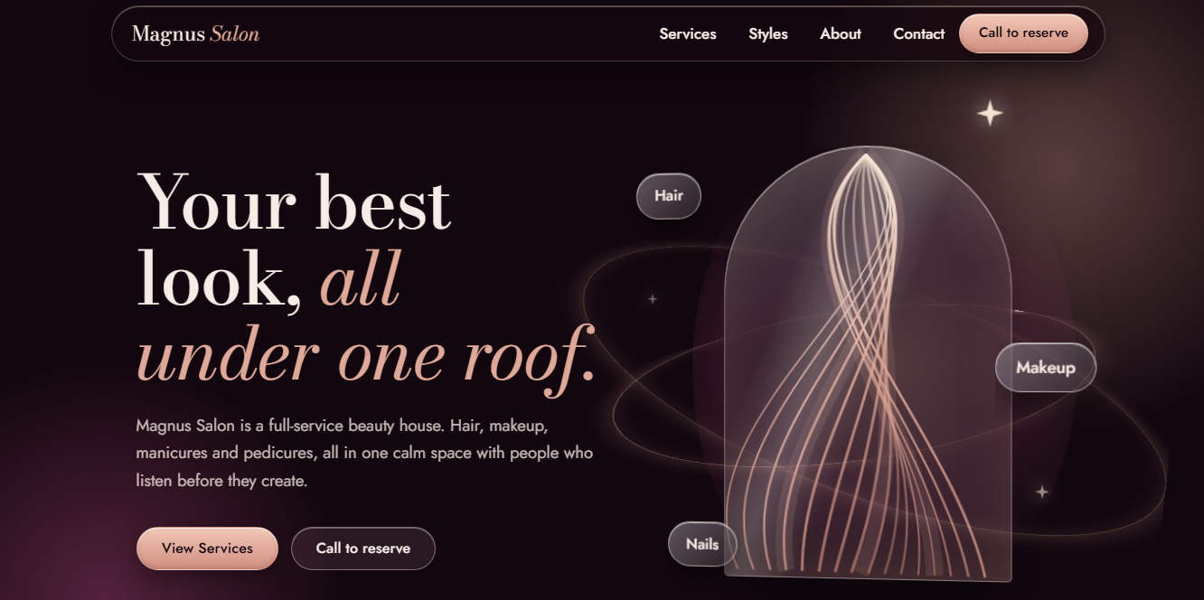Select the Hair tag pill

pyautogui.click(x=669, y=196)
